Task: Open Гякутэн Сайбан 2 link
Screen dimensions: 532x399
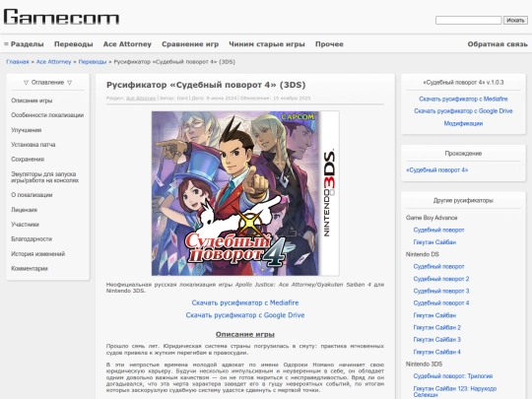Action: pyautogui.click(x=437, y=327)
